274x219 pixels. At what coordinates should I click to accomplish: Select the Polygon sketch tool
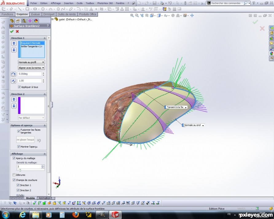(58, 9)
